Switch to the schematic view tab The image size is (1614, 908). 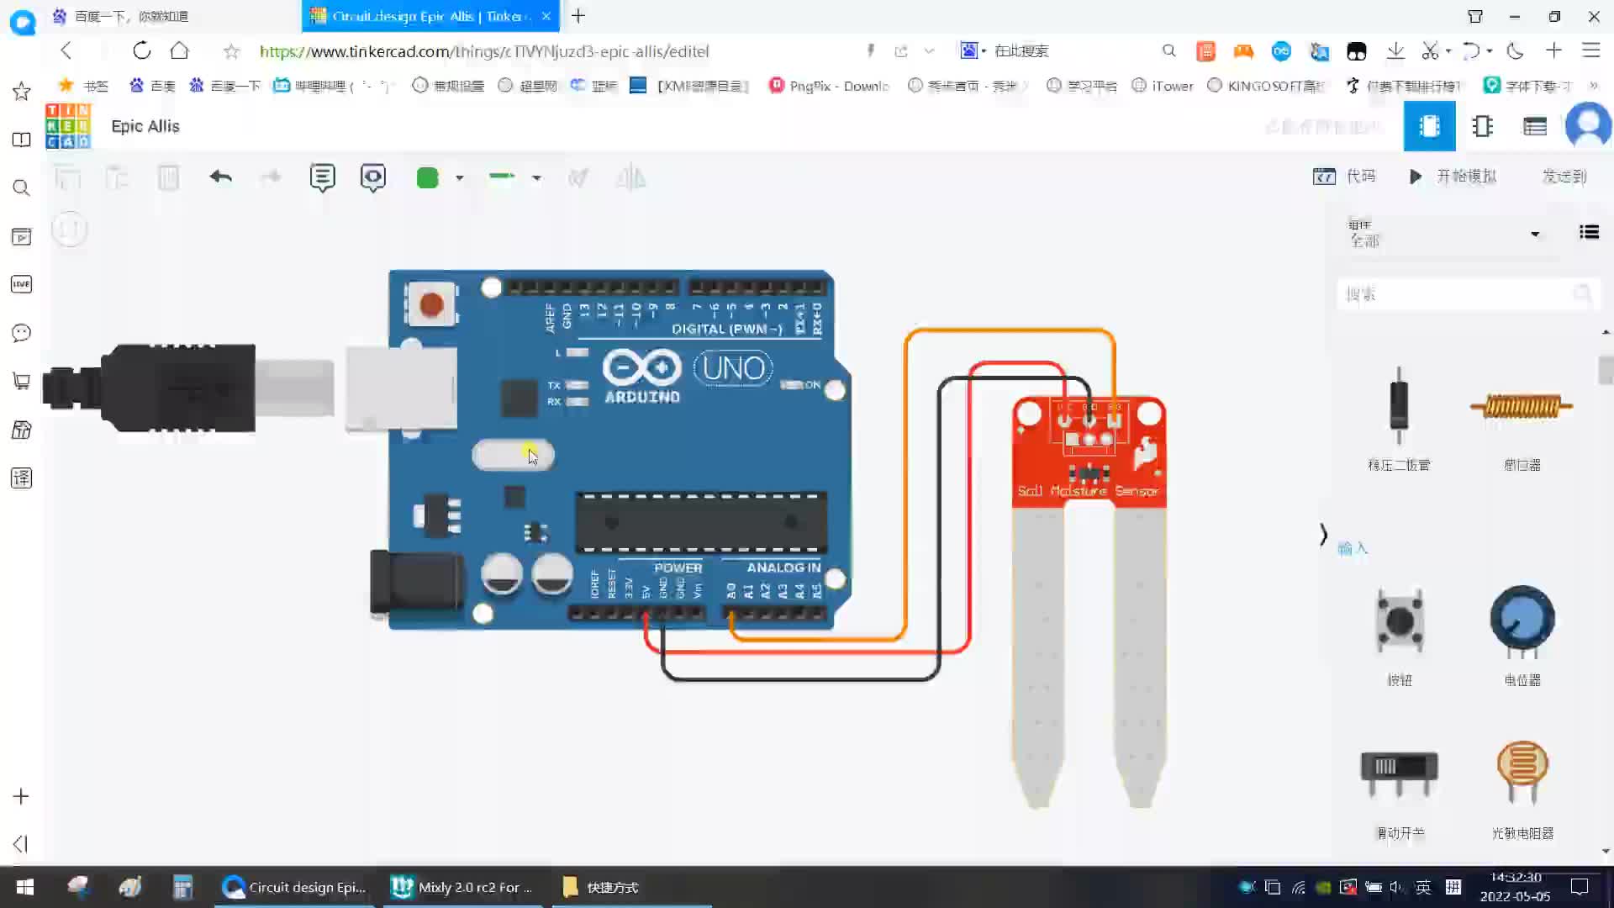1483,126
